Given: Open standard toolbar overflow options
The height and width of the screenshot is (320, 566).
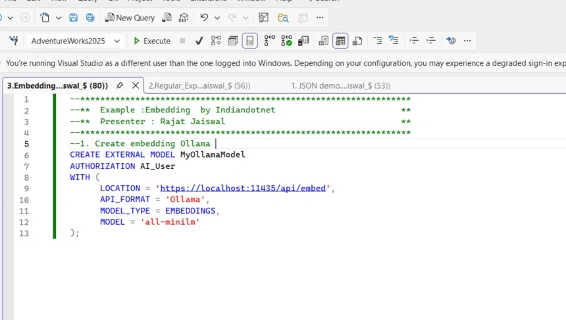Looking at the screenshot, I should pyautogui.click(x=320, y=18).
